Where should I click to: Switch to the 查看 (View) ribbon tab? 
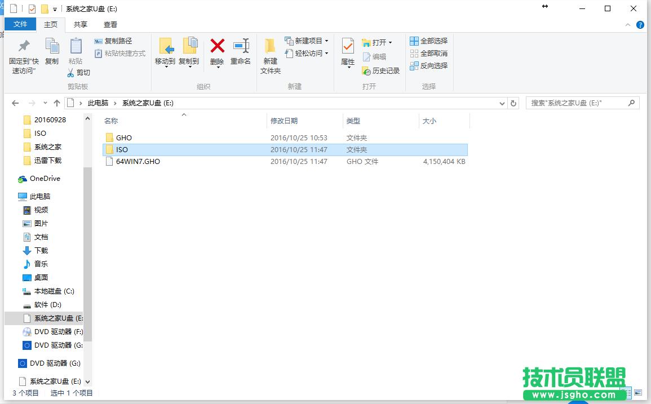point(110,24)
